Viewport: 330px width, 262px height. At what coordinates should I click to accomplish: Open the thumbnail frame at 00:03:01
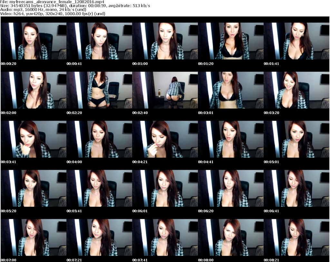pos(231,90)
